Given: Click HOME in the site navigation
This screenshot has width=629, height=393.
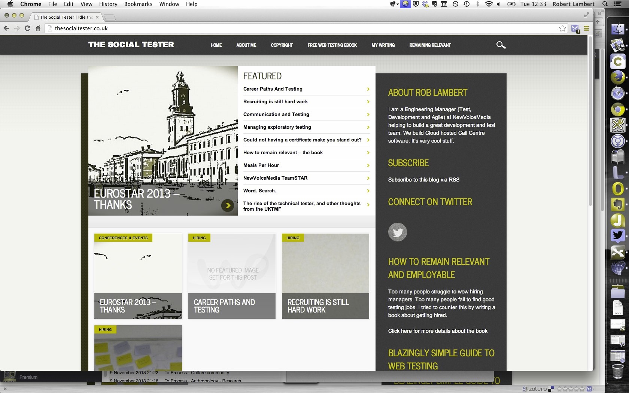Looking at the screenshot, I should click(216, 45).
